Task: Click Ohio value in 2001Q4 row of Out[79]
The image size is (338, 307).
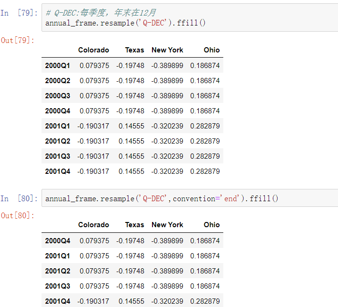Action: coord(205,171)
